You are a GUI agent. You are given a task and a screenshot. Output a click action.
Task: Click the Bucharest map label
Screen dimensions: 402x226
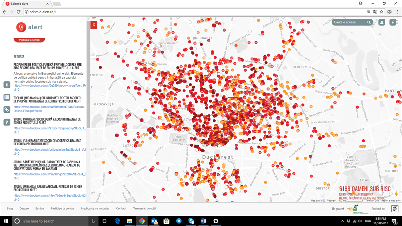218,157
